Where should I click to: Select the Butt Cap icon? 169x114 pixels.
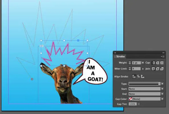(153, 63)
